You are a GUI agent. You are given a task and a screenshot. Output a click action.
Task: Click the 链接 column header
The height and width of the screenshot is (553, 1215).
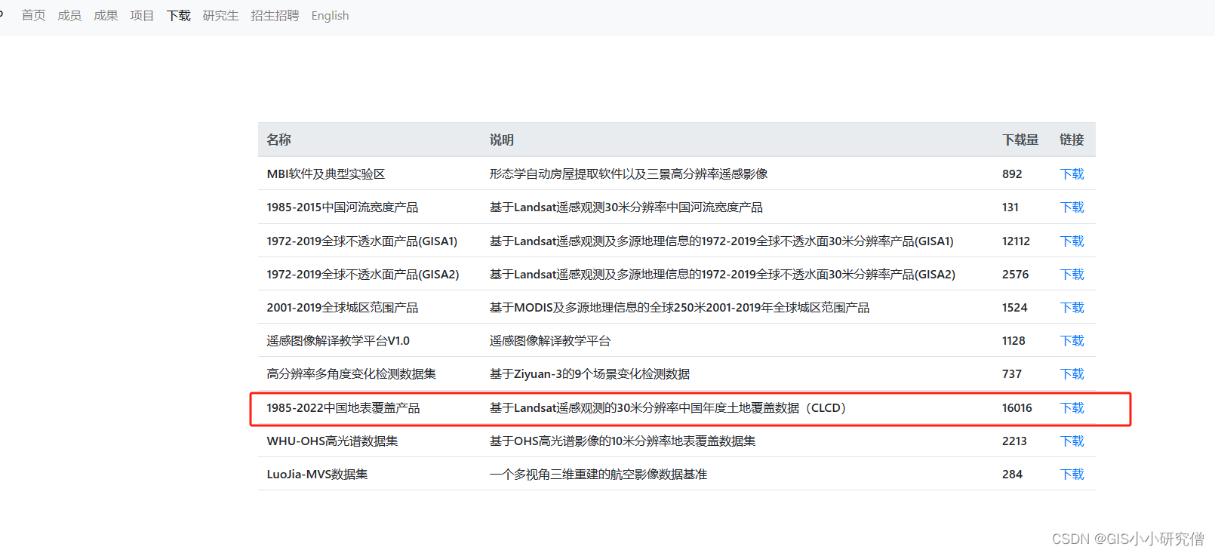tap(1072, 140)
